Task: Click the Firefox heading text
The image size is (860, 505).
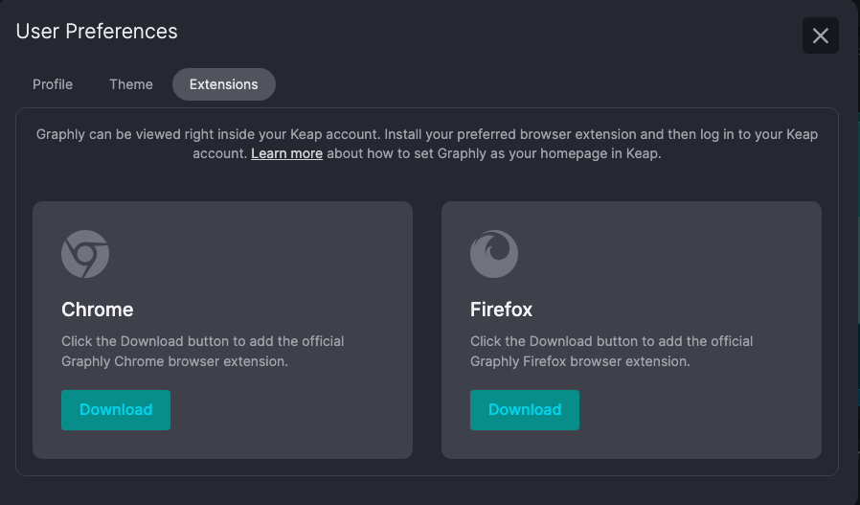Action: click(501, 310)
